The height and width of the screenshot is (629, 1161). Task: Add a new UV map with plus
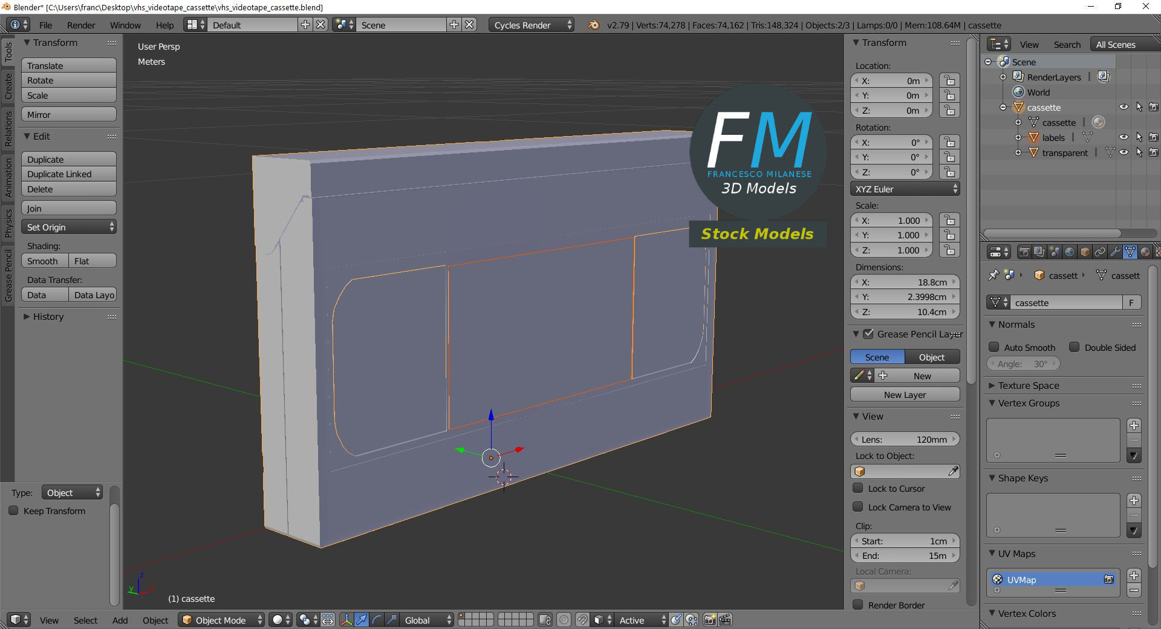(1134, 575)
